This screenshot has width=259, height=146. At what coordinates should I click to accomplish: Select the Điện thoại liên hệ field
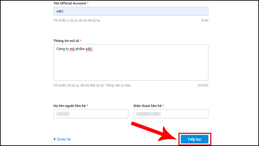pyautogui.click(x=171, y=114)
